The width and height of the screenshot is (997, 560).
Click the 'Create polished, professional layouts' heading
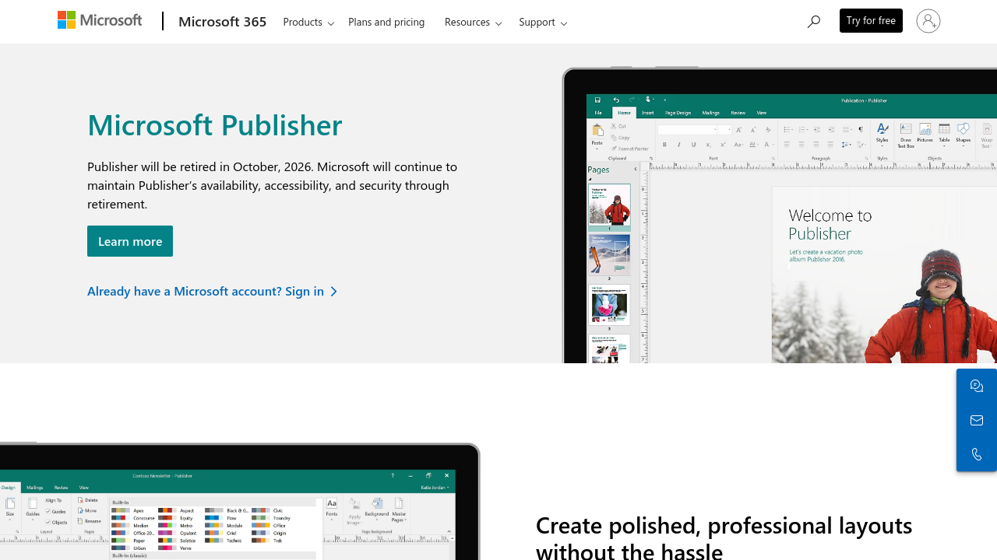[724, 537]
